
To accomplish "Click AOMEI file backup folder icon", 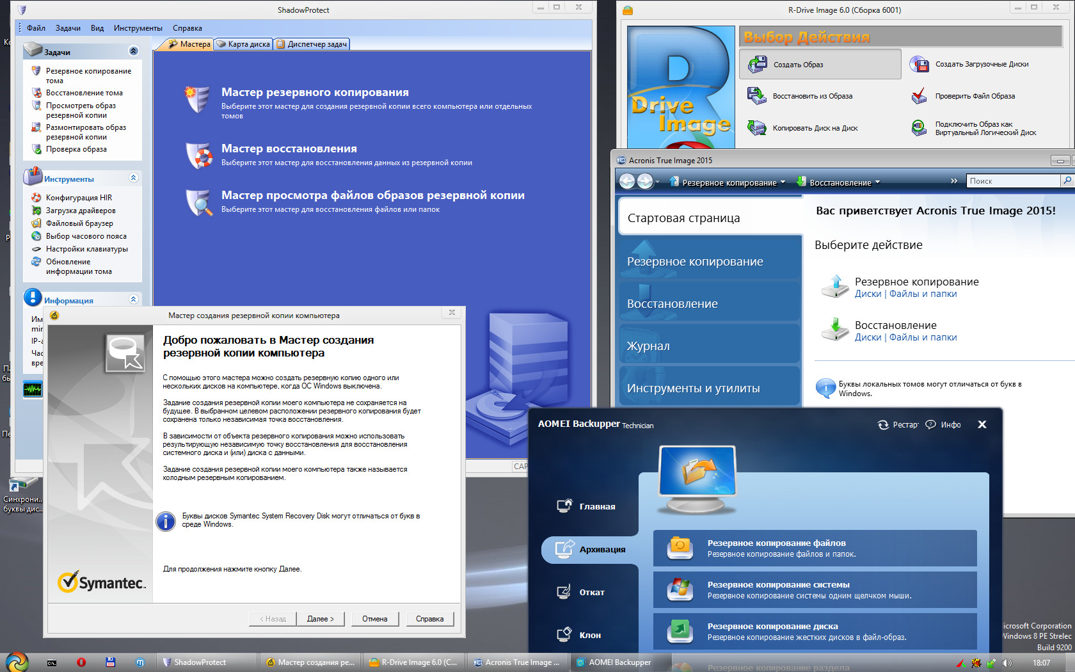I will pyautogui.click(x=680, y=548).
